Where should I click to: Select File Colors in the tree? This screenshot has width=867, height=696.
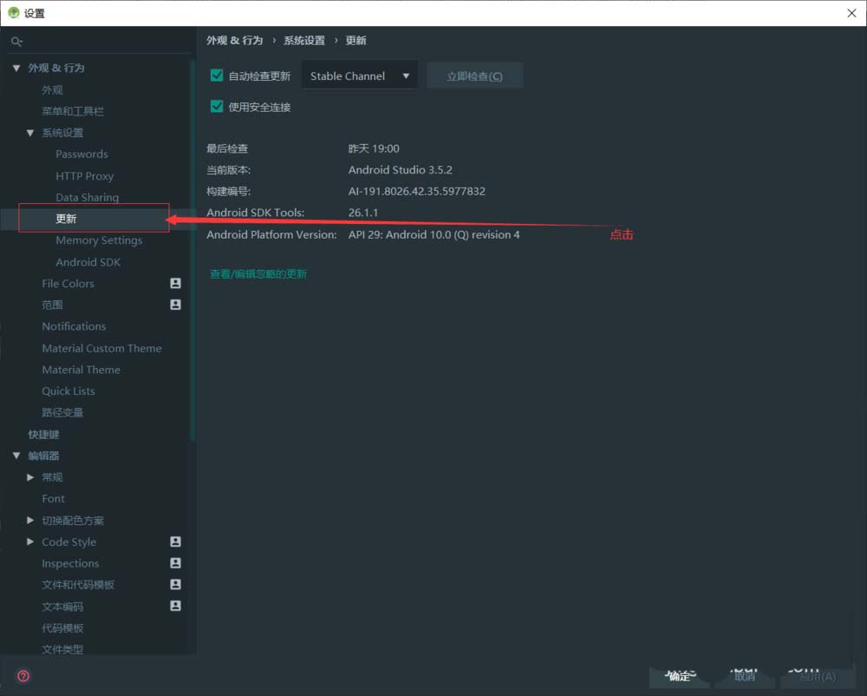pos(68,283)
